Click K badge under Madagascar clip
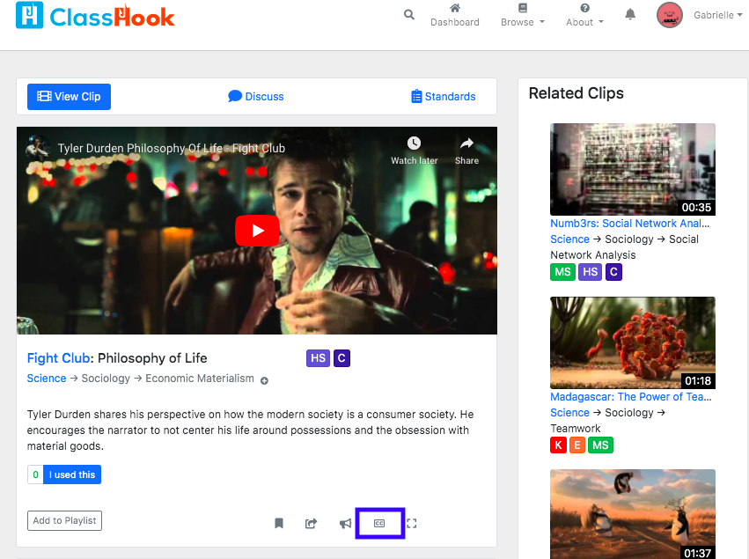Image resolution: width=749 pixels, height=559 pixels. pyautogui.click(x=558, y=445)
